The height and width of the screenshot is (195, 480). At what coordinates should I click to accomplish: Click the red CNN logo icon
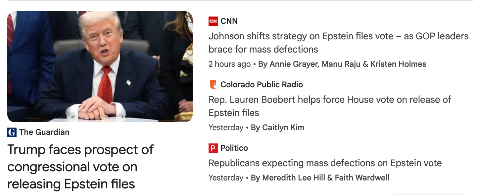coord(213,21)
